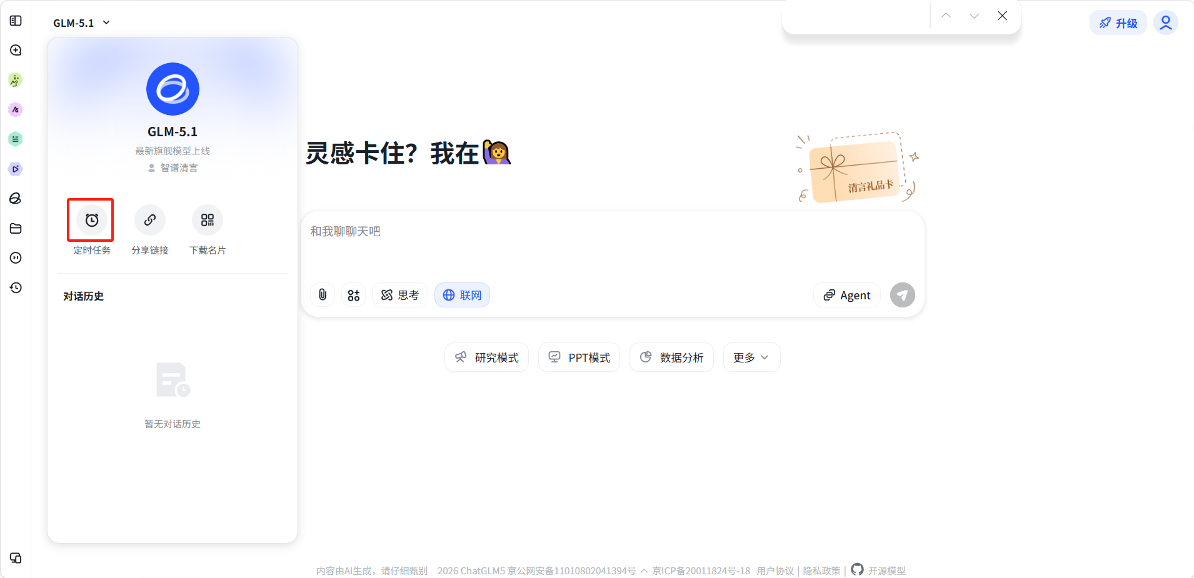Click the 内容由AI生成，请仔细甄别 notice
This screenshot has height=578, width=1194.
pos(372,571)
